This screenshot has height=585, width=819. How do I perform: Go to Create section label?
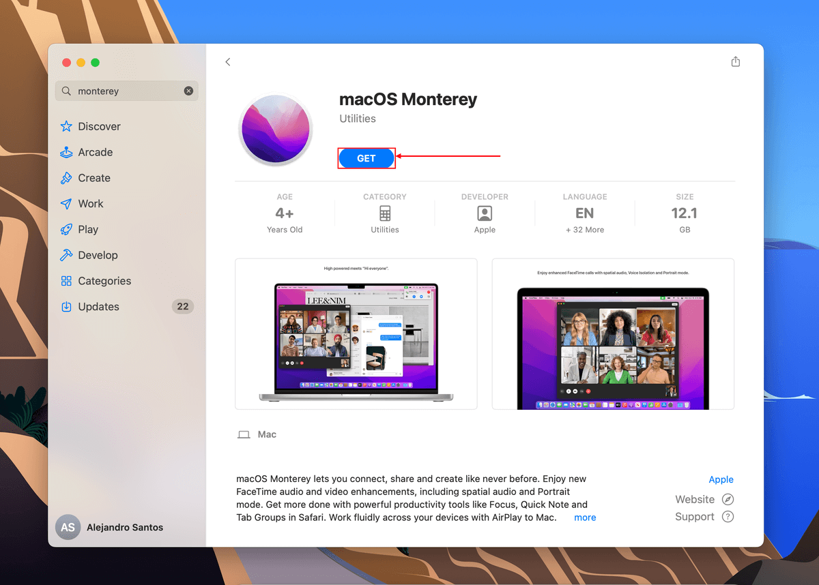click(94, 178)
